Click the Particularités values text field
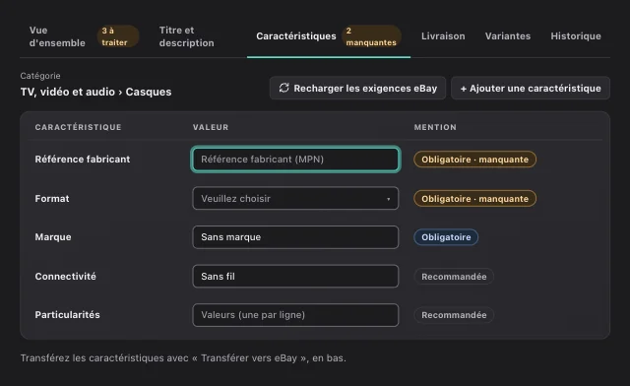 [295, 315]
